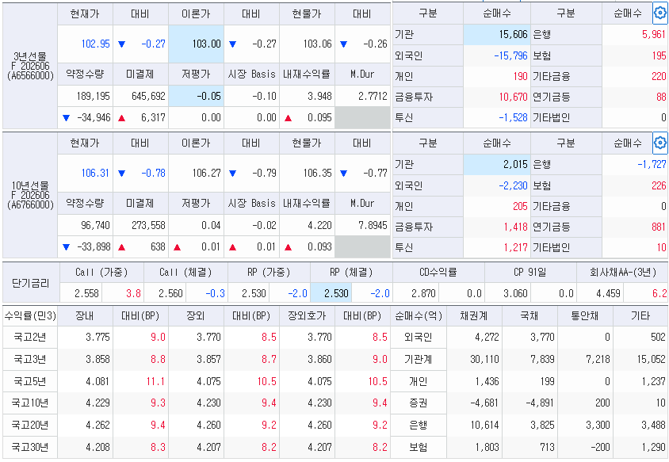
Task: Click current price 106.31
Action: coord(96,174)
